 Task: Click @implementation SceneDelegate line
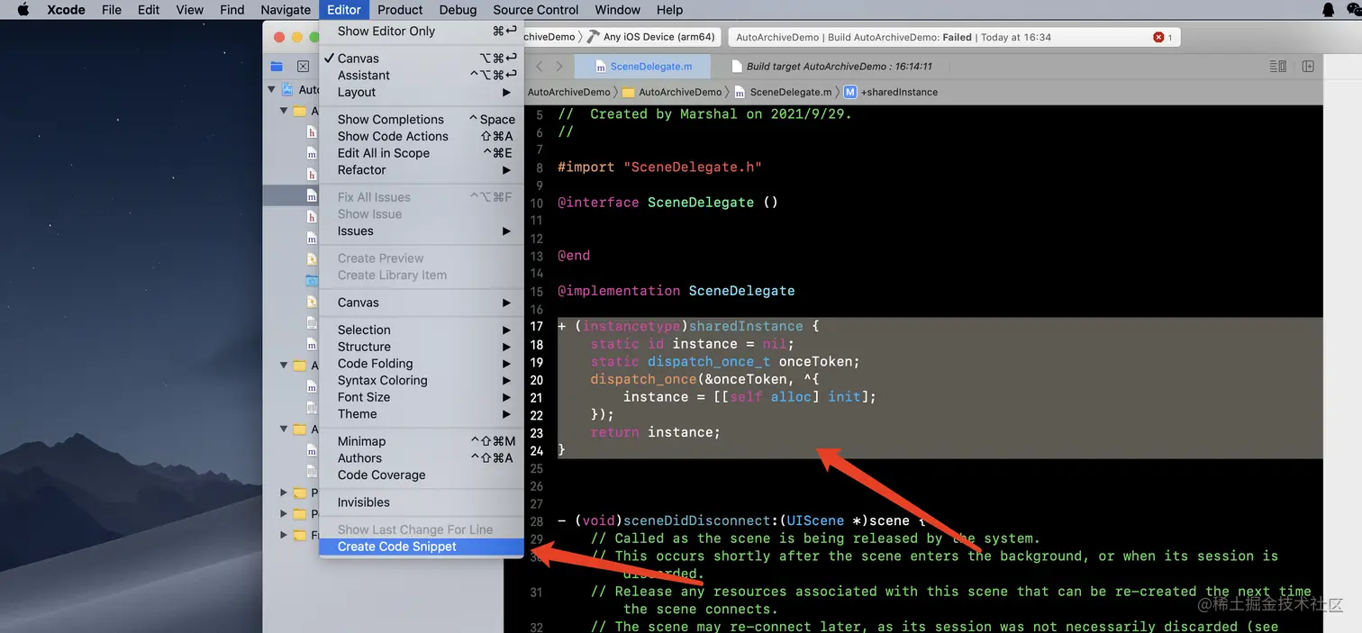coord(676,291)
